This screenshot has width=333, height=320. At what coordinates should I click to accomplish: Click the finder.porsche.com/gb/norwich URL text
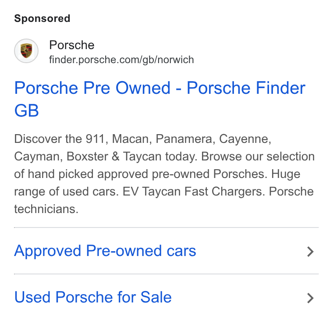(121, 60)
